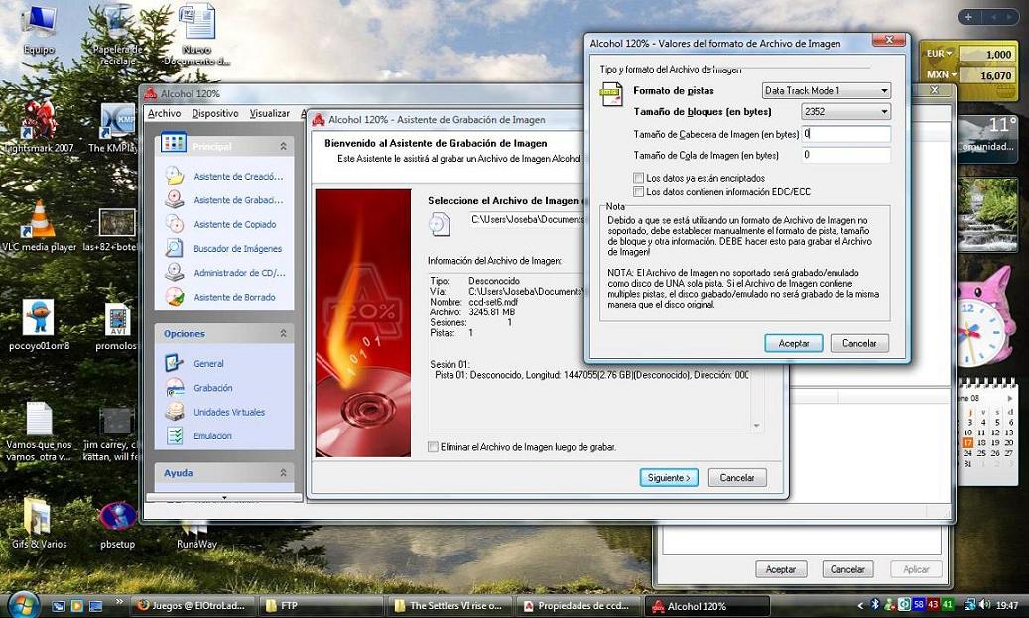Click Principal panel header icon

pos(174,143)
